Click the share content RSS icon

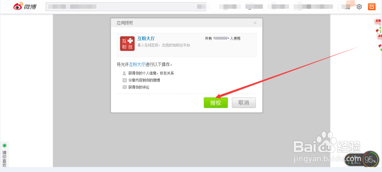125,80
